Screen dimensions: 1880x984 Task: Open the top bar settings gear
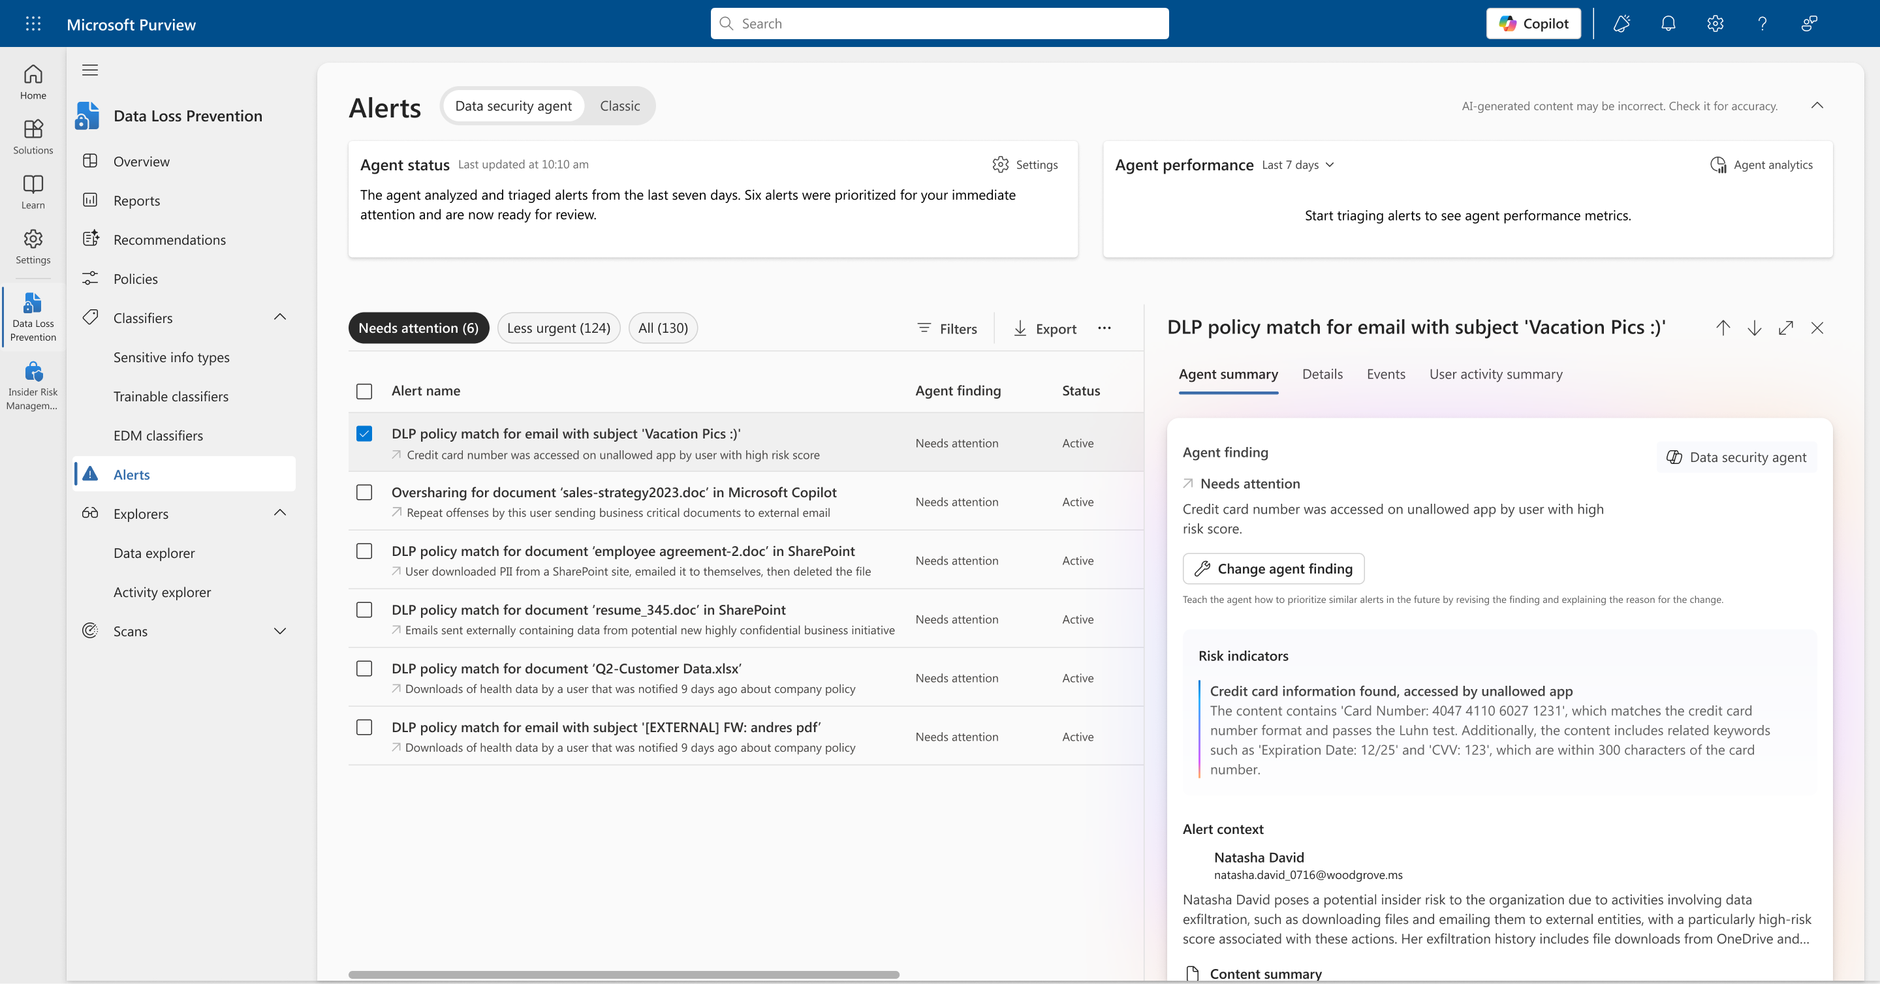click(1715, 23)
